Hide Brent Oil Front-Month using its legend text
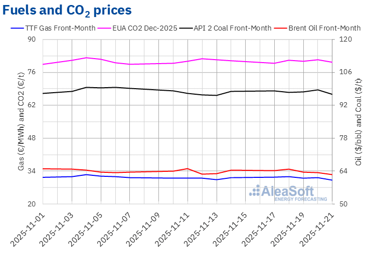Image resolution: width=366 pixels, height=255 pixels. click(x=324, y=28)
